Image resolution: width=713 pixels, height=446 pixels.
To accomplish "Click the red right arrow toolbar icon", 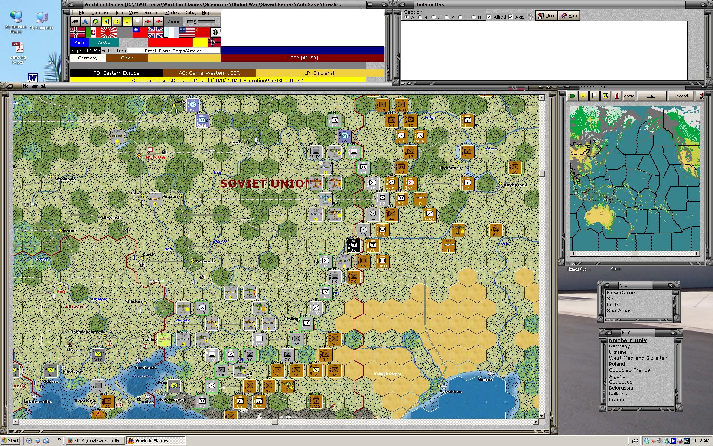I will 158,22.
